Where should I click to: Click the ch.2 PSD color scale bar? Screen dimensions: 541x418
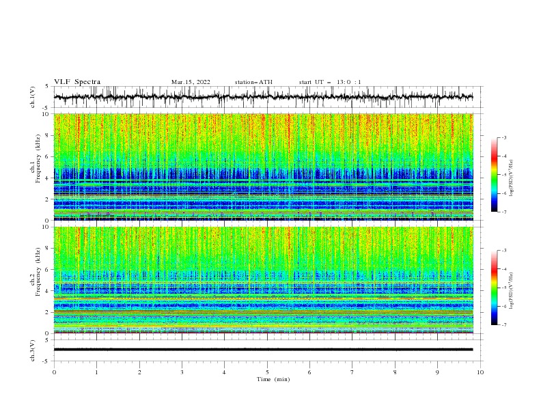click(x=495, y=288)
